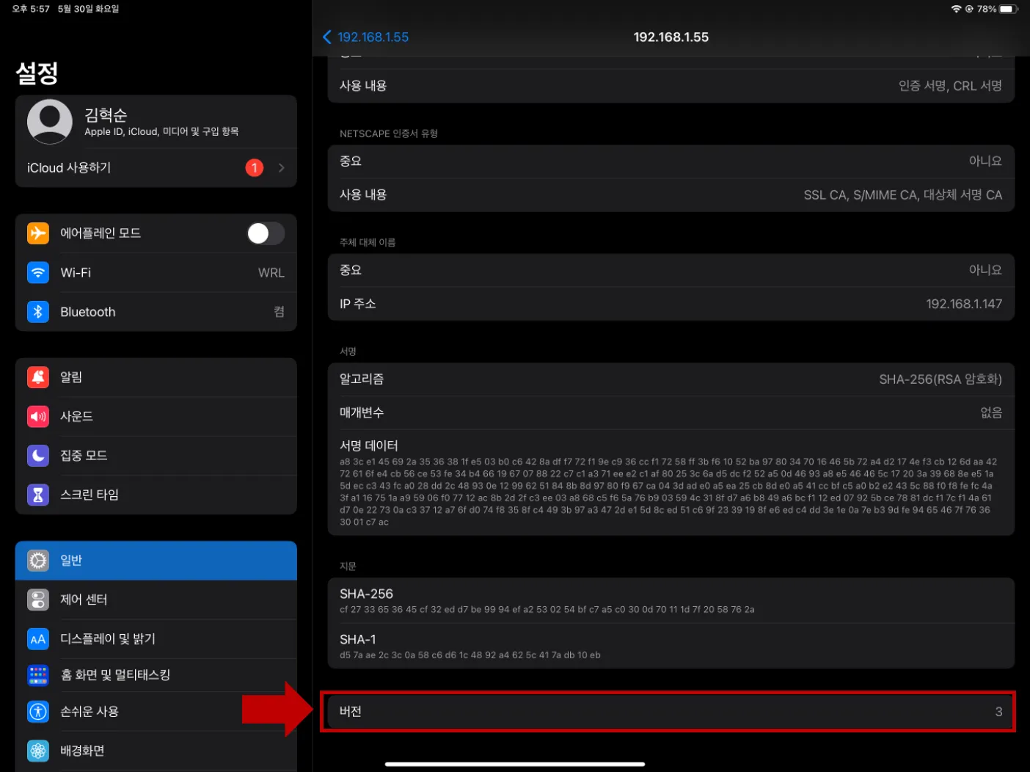Open the 알림 settings menu
This screenshot has height=772, width=1030.
(x=156, y=377)
